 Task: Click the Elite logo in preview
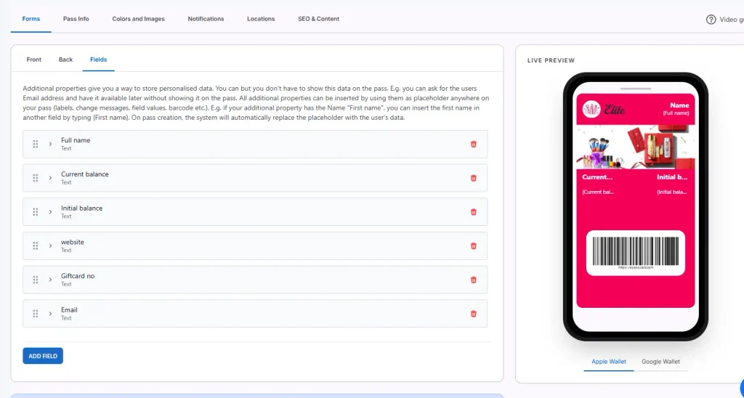point(604,110)
